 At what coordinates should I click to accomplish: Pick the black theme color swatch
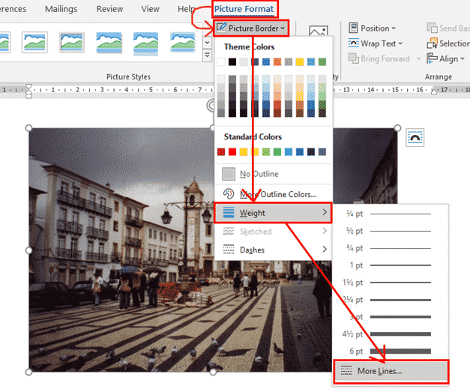(232, 62)
